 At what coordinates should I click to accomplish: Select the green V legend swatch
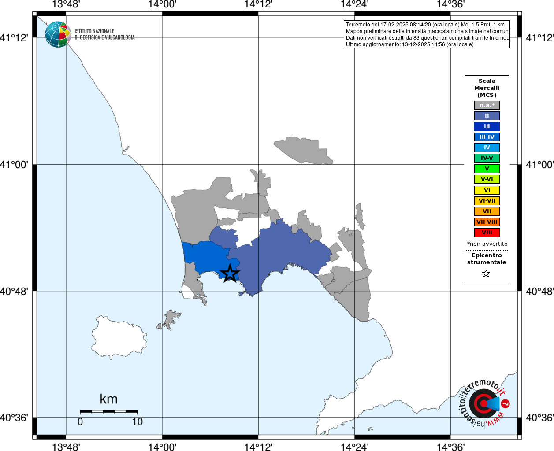pos(487,169)
